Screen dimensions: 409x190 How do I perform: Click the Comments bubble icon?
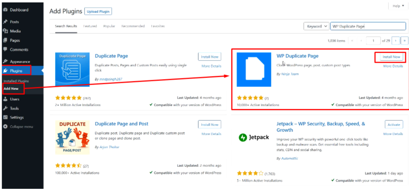pyautogui.click(x=5, y=49)
